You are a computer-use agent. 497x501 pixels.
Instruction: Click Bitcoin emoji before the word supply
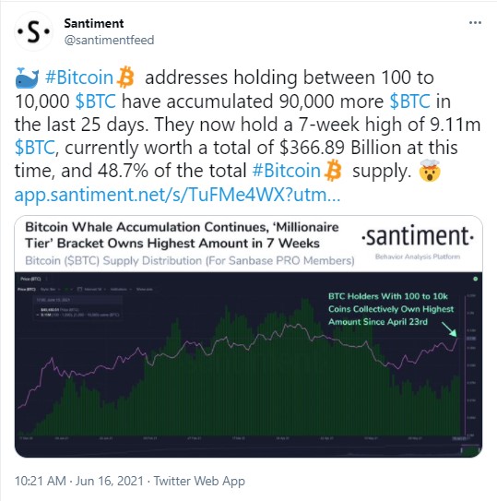(333, 171)
